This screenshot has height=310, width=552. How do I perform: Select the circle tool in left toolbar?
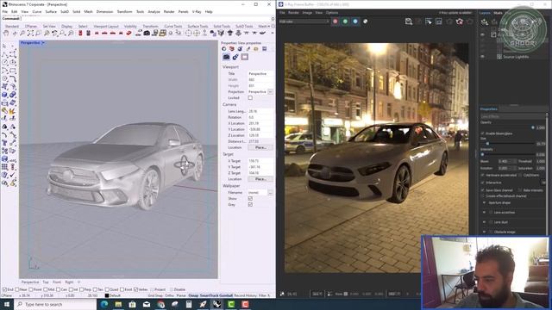click(5, 62)
